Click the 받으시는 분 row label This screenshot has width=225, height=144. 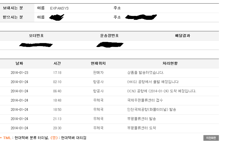click(x=13, y=17)
